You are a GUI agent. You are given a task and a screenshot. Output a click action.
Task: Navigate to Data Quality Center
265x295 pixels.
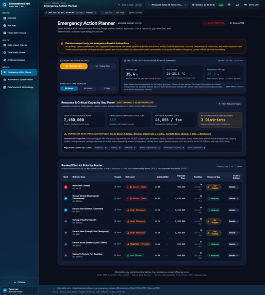pyautogui.click(x=19, y=53)
